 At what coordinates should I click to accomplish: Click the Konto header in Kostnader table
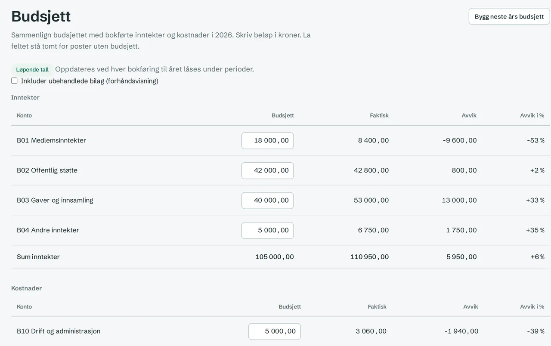pyautogui.click(x=24, y=307)
